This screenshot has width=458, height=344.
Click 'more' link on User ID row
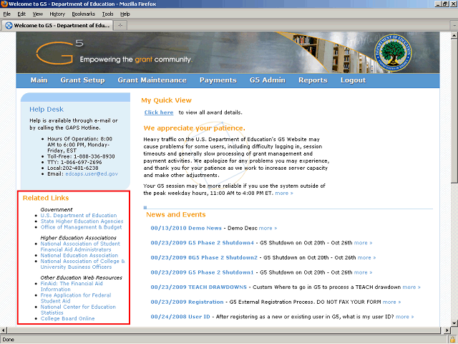tap(405, 317)
